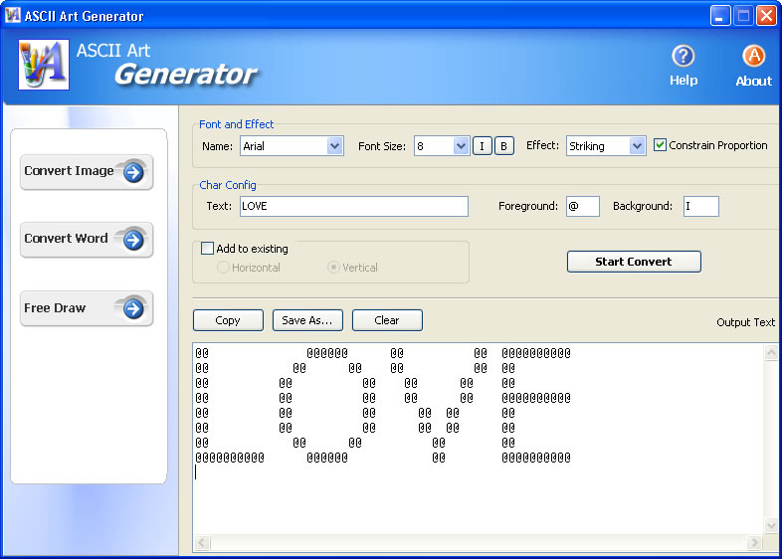Focus the Text field containing LOVE
The image size is (782, 559).
(x=353, y=206)
